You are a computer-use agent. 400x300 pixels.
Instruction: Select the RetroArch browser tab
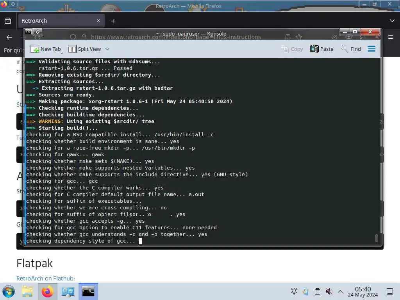coord(61,21)
